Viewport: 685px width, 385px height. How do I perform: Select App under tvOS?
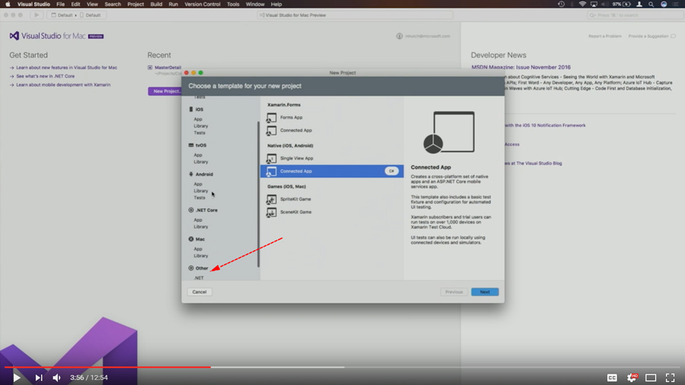[x=198, y=155]
